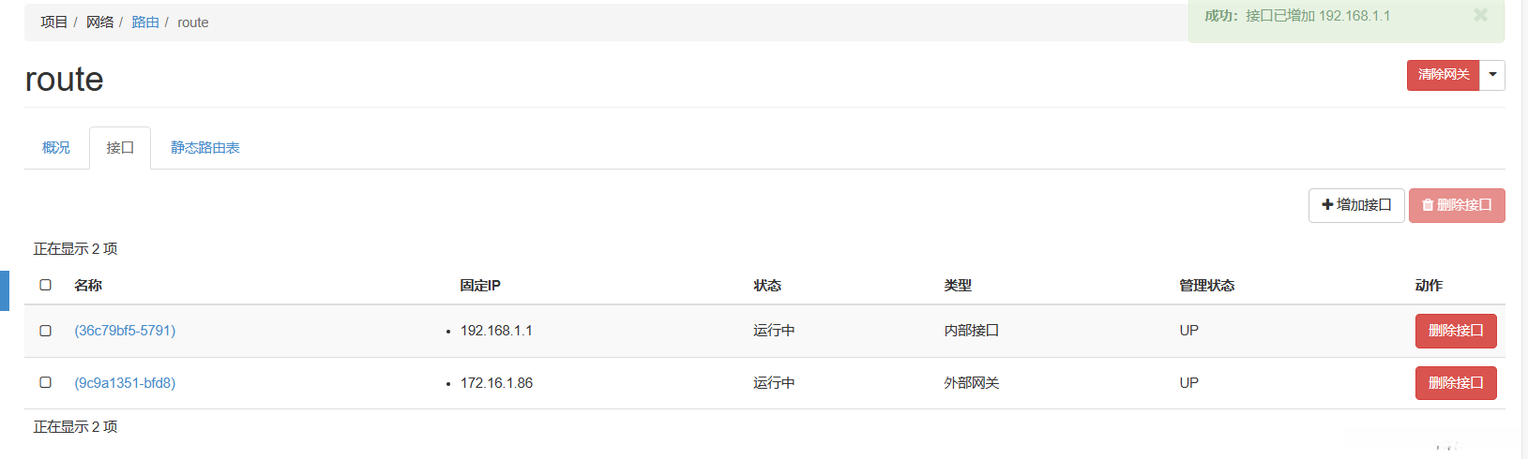Switch to the 概况 tab
The height and width of the screenshot is (459, 1528).
tap(56, 148)
